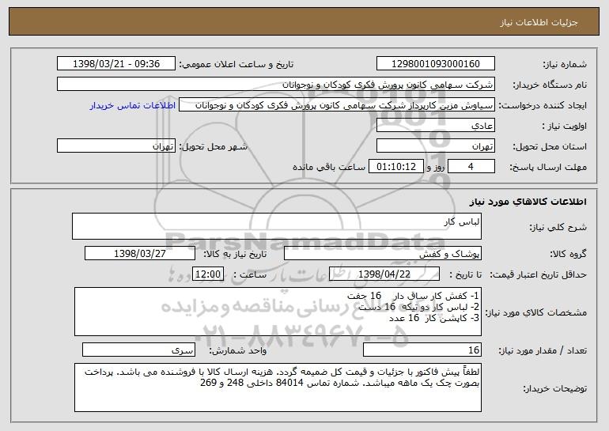609x431 pixels.
Task: Click the جزئیات اطلاعات نیاز header title
Action: pos(539,22)
